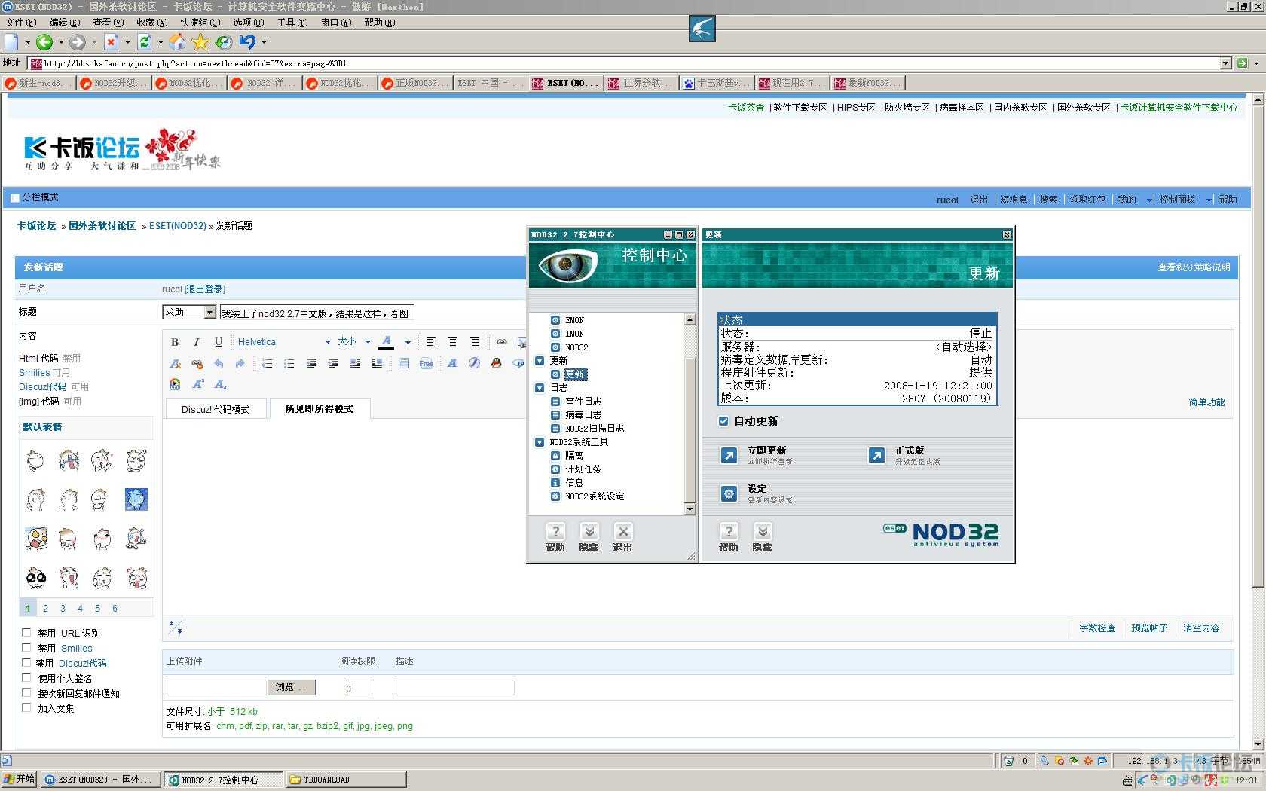1266x791 pixels.
Task: Check 接收新回复邮件通知 option
Action: 26,693
